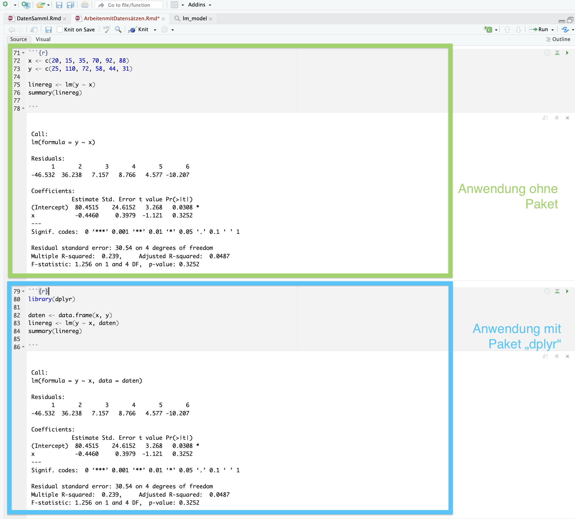Image resolution: width=575 pixels, height=519 pixels.
Task: Click the Go to file/function field
Action: tap(129, 5)
